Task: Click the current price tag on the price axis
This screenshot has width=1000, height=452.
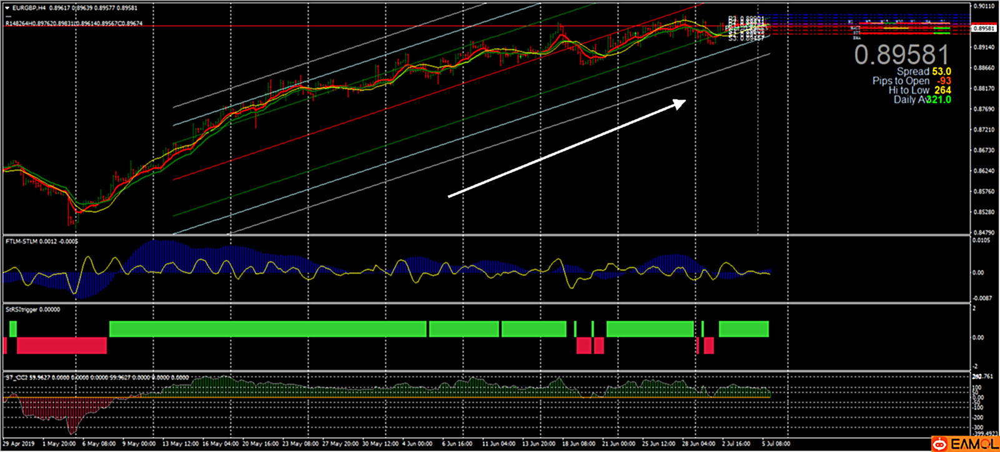Action: coord(984,28)
